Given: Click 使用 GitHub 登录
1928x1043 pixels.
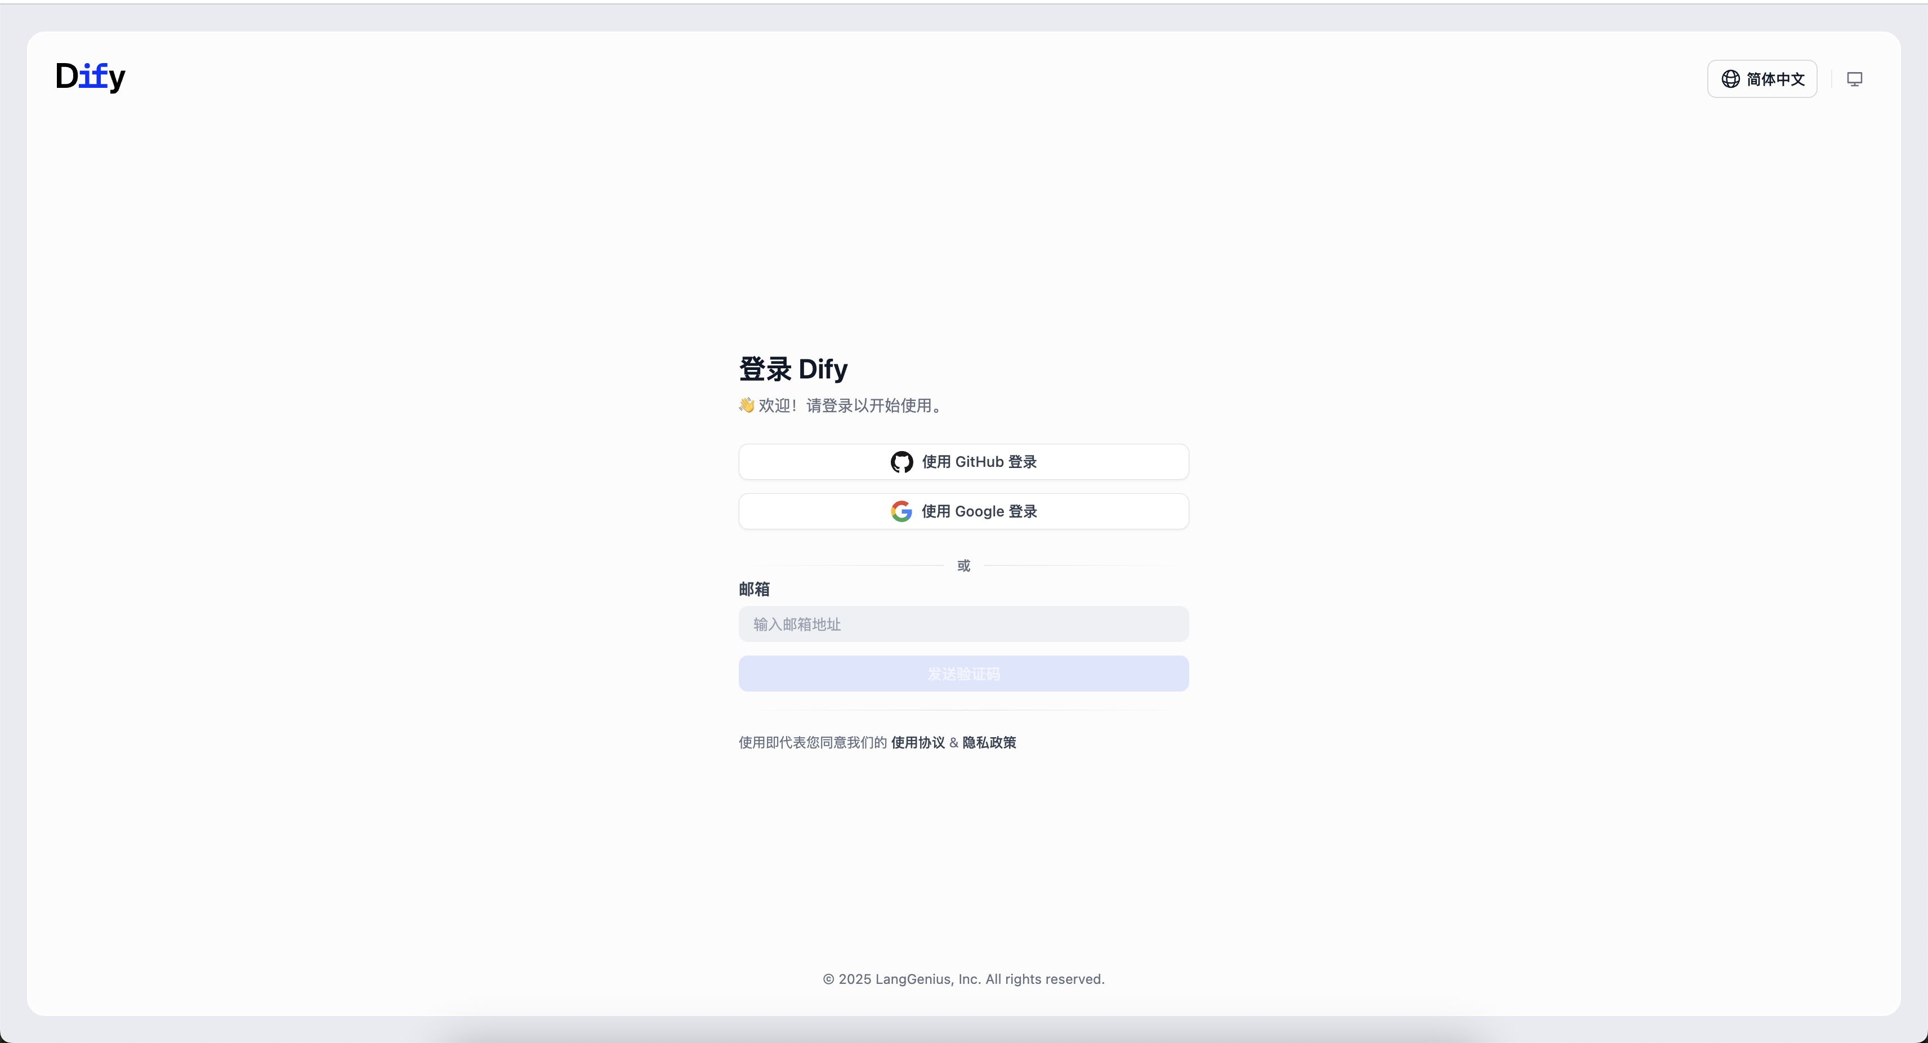Looking at the screenshot, I should pyautogui.click(x=963, y=462).
